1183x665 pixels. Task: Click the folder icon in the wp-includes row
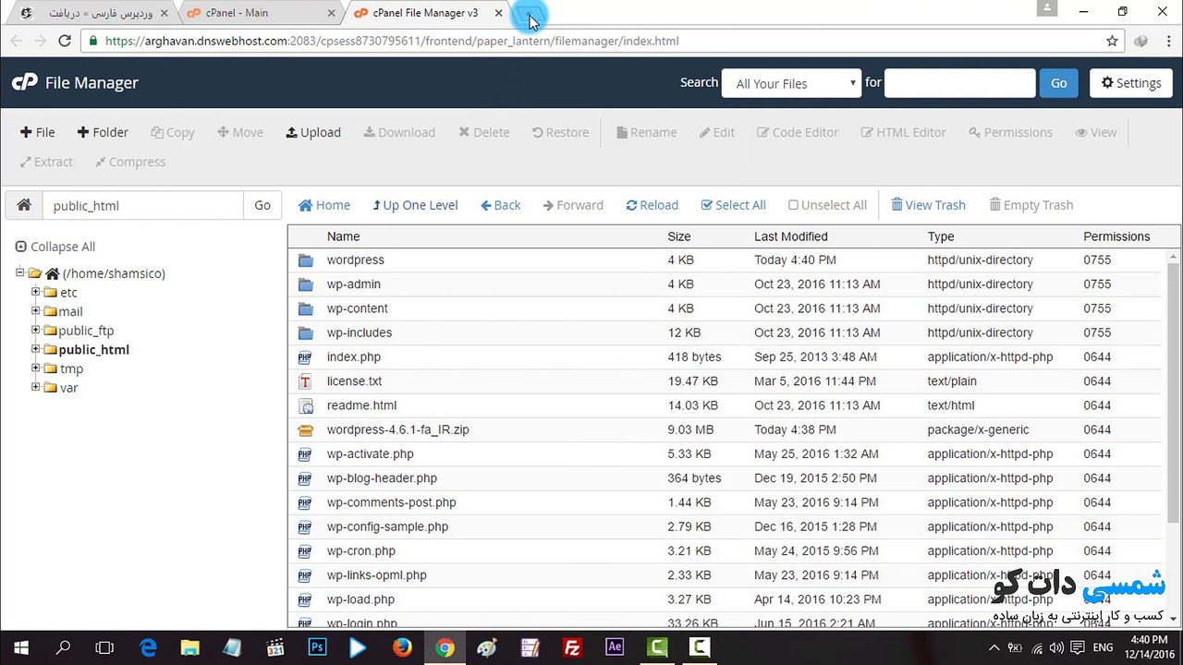tap(306, 332)
